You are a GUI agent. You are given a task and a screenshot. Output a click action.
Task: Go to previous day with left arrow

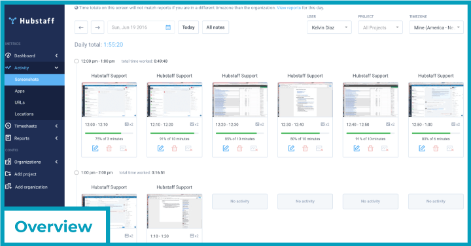point(81,27)
